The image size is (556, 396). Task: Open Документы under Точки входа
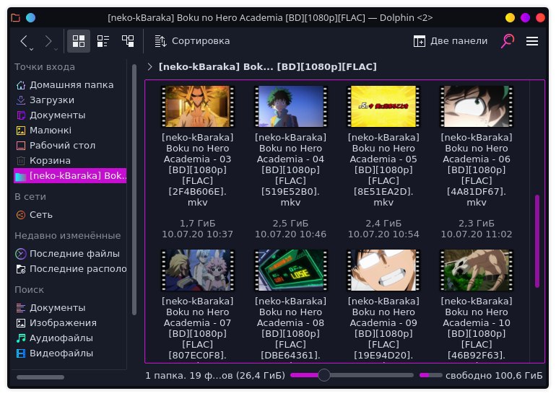[x=70, y=115]
